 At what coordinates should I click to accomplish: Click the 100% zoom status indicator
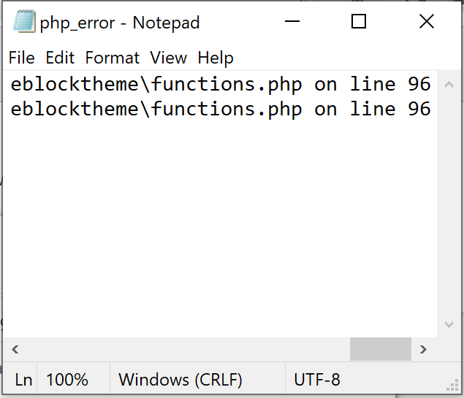click(x=67, y=380)
